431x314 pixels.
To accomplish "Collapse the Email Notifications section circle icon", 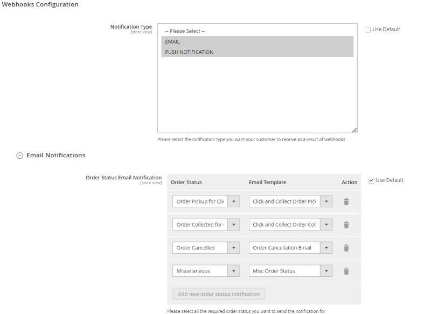I will tap(19, 156).
